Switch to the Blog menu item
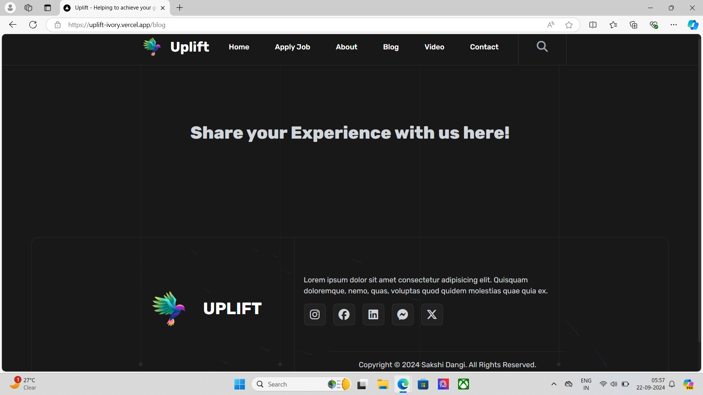The image size is (703, 395). pos(391,47)
